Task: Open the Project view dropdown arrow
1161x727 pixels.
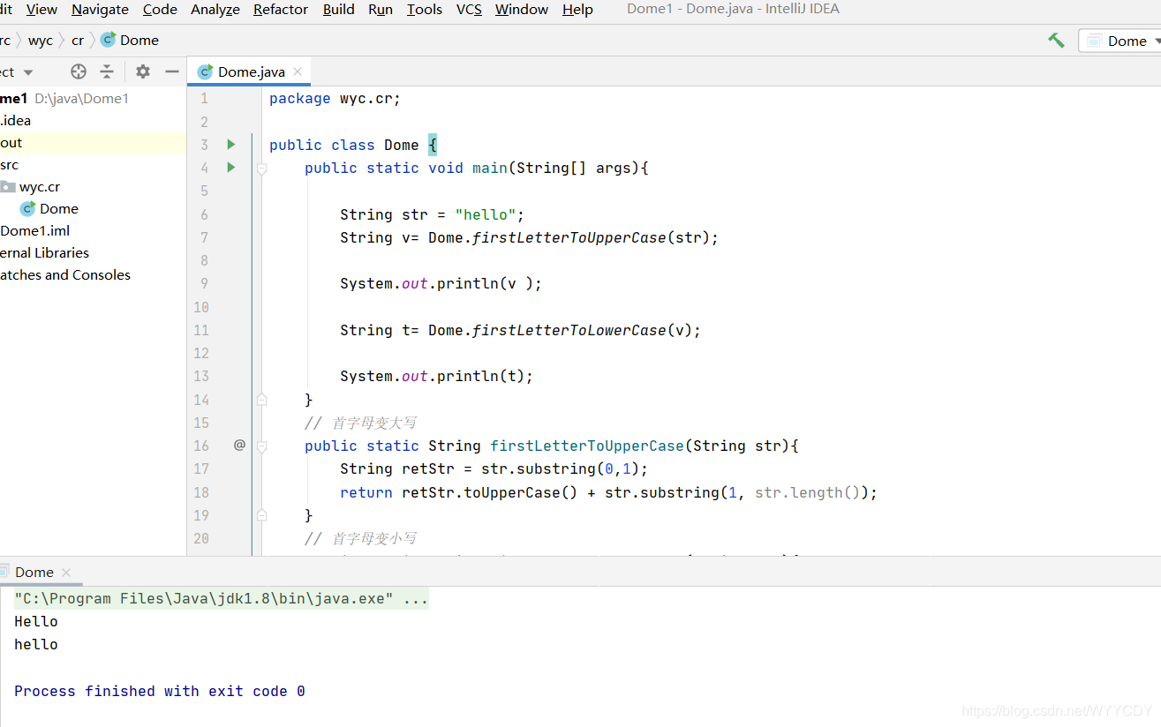Action: [x=28, y=72]
